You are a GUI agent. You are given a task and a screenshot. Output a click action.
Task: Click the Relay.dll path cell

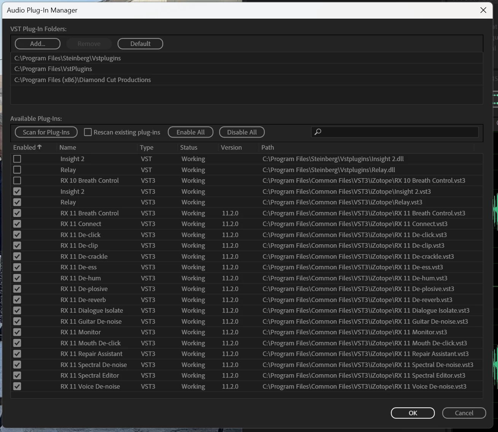[329, 170]
